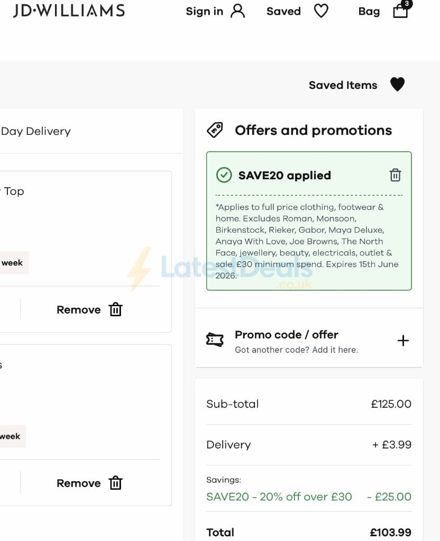Click 'Got another code? Add it here.' text
The height and width of the screenshot is (541, 440).
click(x=297, y=350)
